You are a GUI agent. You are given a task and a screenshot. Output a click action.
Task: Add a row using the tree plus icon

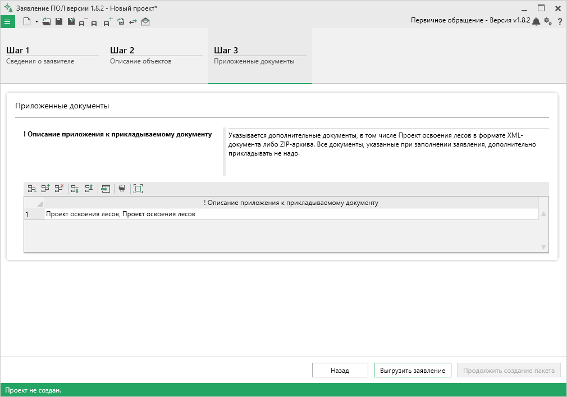(x=45, y=188)
